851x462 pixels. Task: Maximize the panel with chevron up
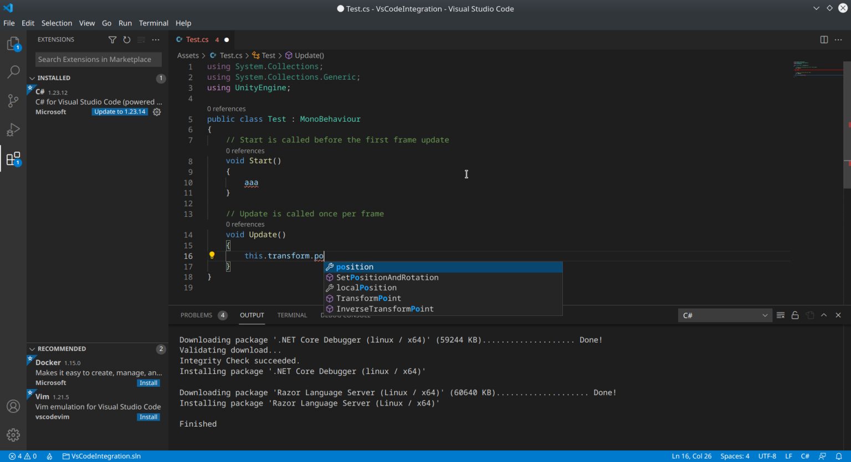[x=824, y=315]
